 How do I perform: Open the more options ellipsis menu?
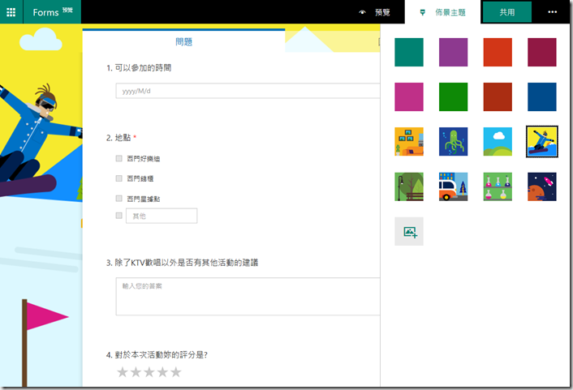552,12
